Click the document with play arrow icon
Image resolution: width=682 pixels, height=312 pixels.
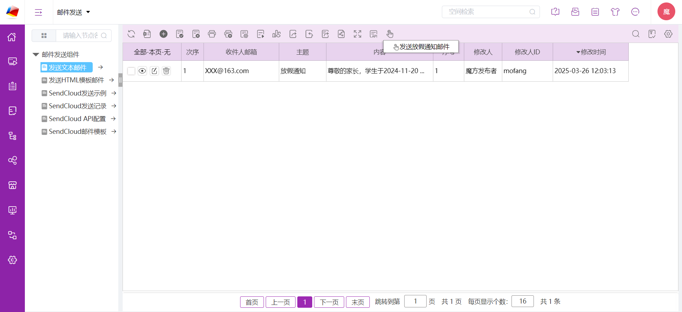click(260, 34)
